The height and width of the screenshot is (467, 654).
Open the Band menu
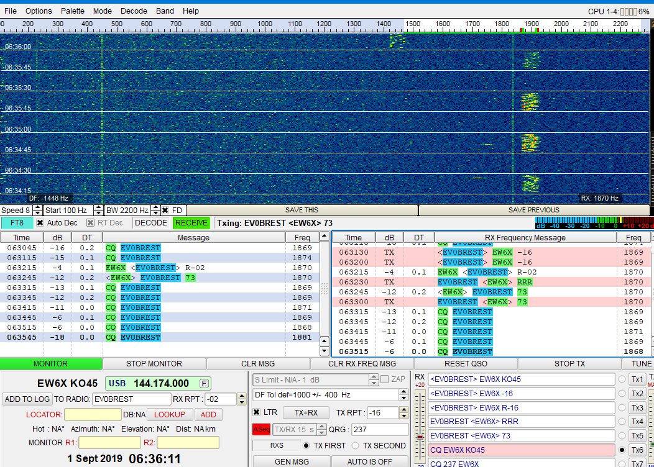(x=165, y=11)
